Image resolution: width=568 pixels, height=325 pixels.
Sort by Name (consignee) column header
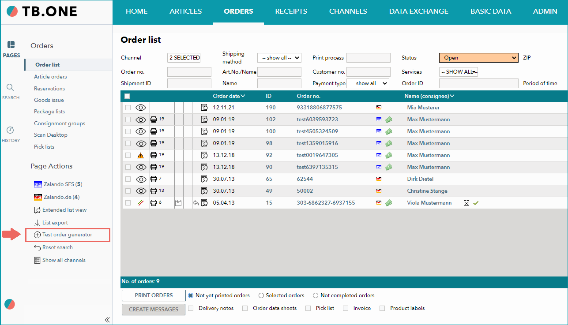(429, 96)
